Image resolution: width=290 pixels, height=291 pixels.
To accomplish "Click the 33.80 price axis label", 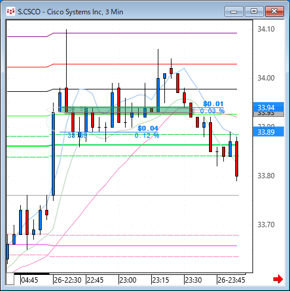I will [266, 176].
